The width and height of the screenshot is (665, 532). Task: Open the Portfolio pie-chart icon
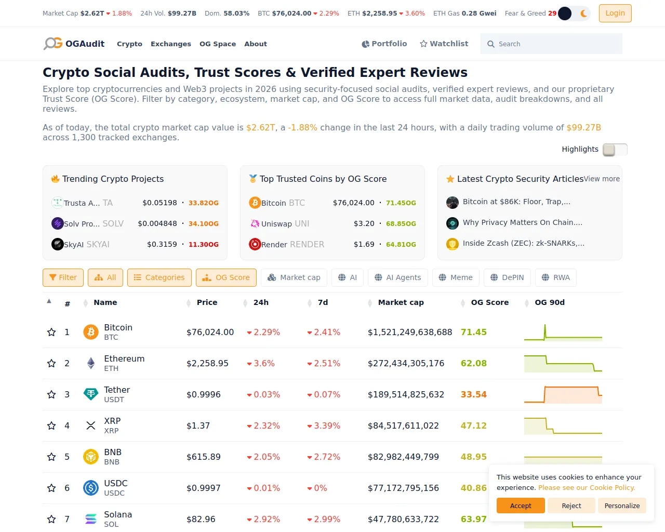[366, 44]
